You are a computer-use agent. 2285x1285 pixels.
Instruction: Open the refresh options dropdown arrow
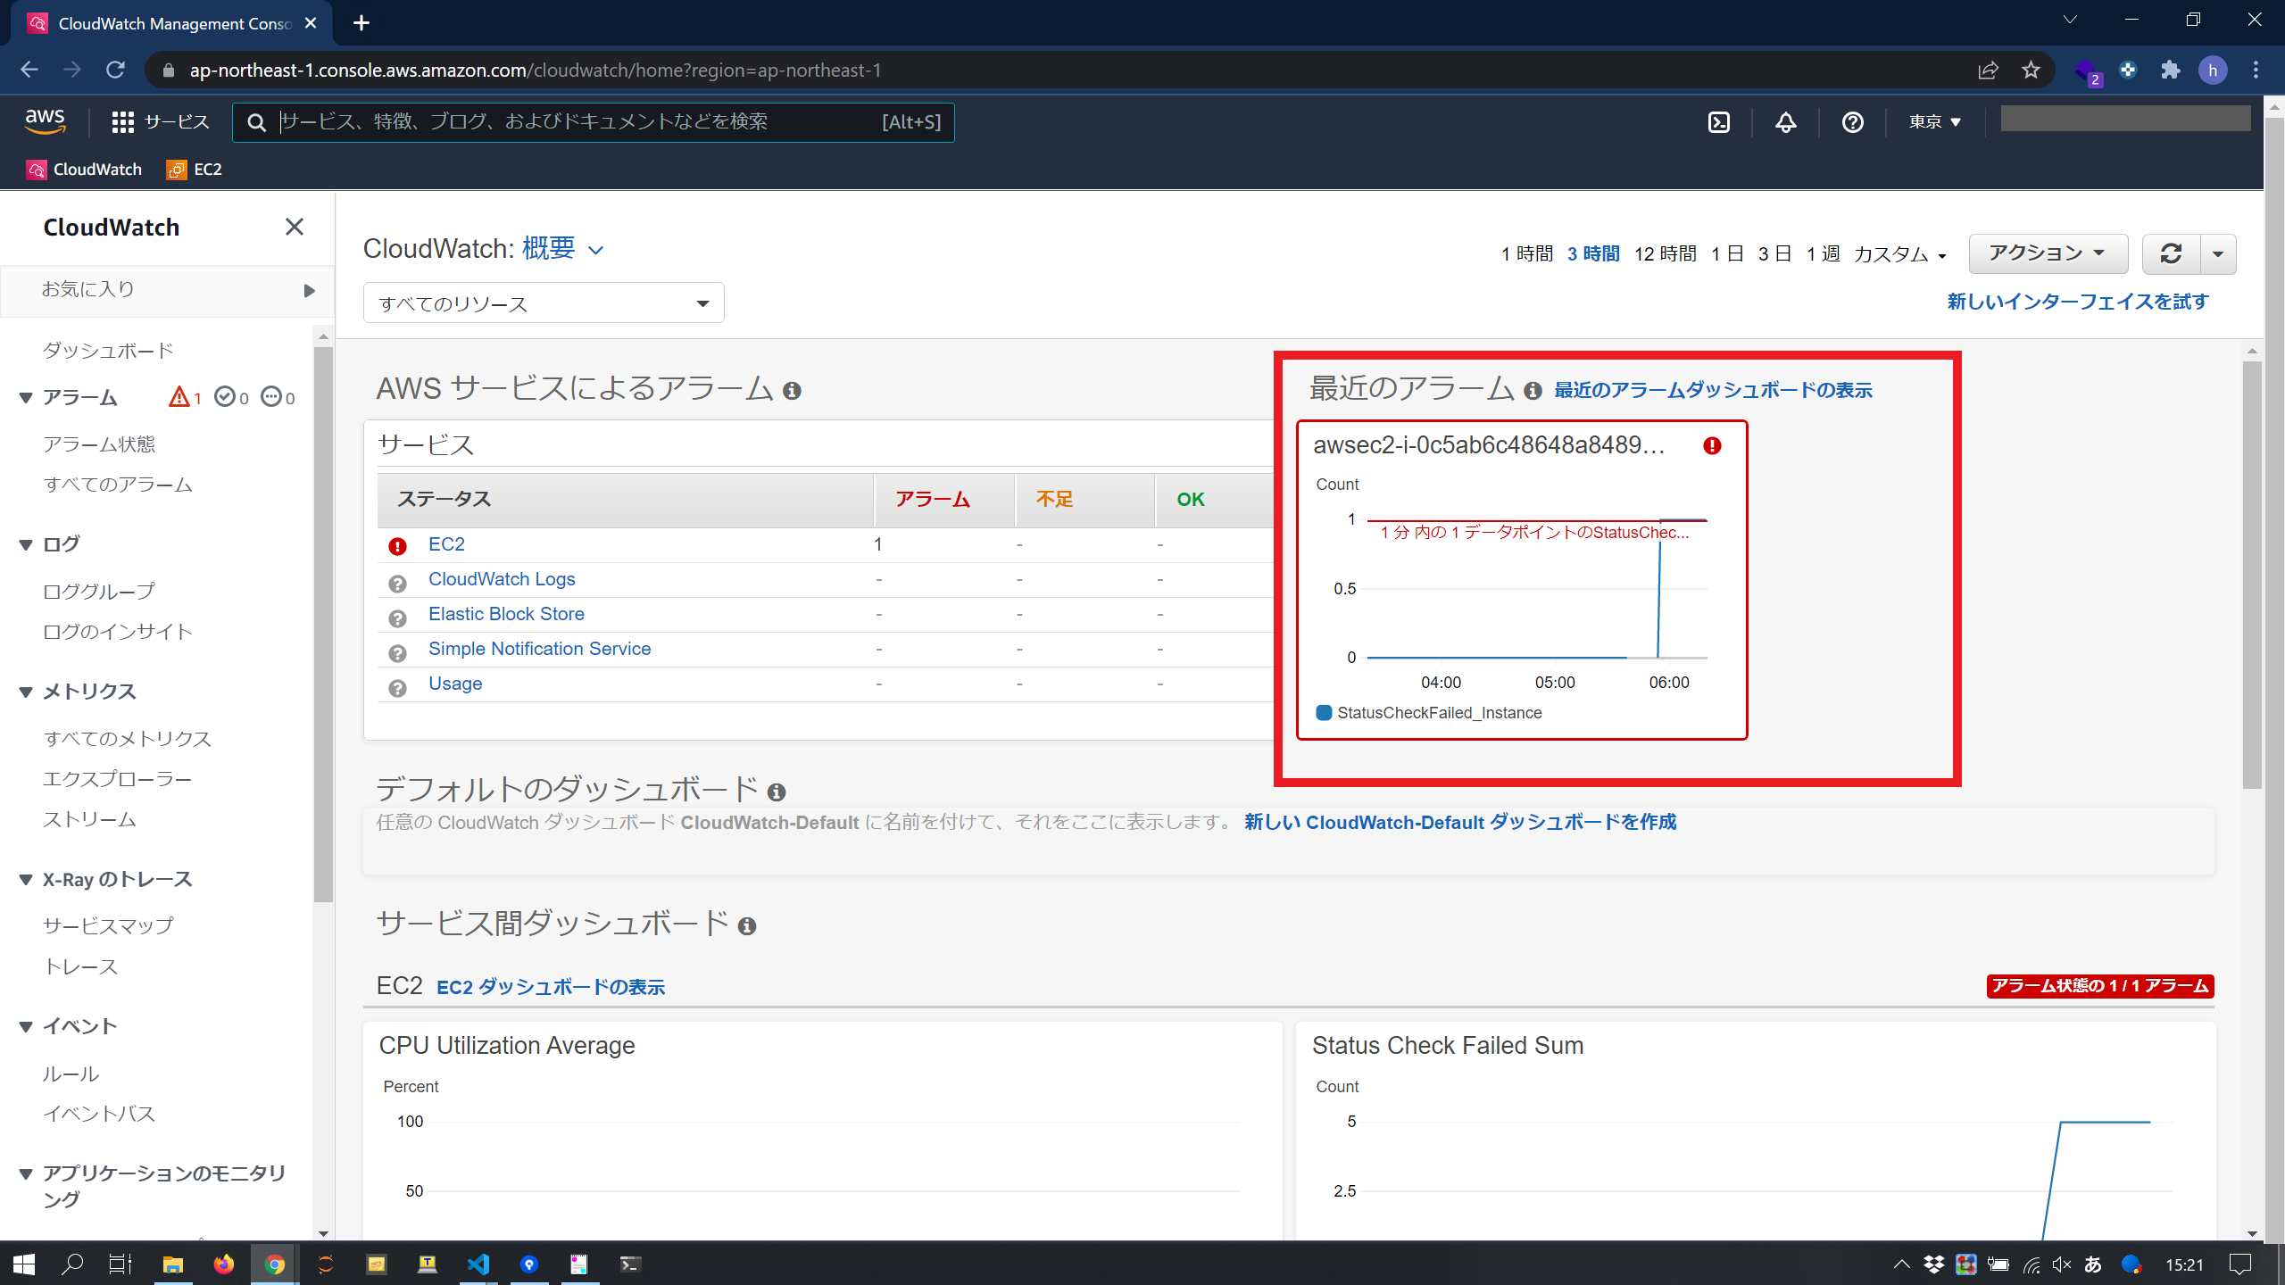(2218, 254)
